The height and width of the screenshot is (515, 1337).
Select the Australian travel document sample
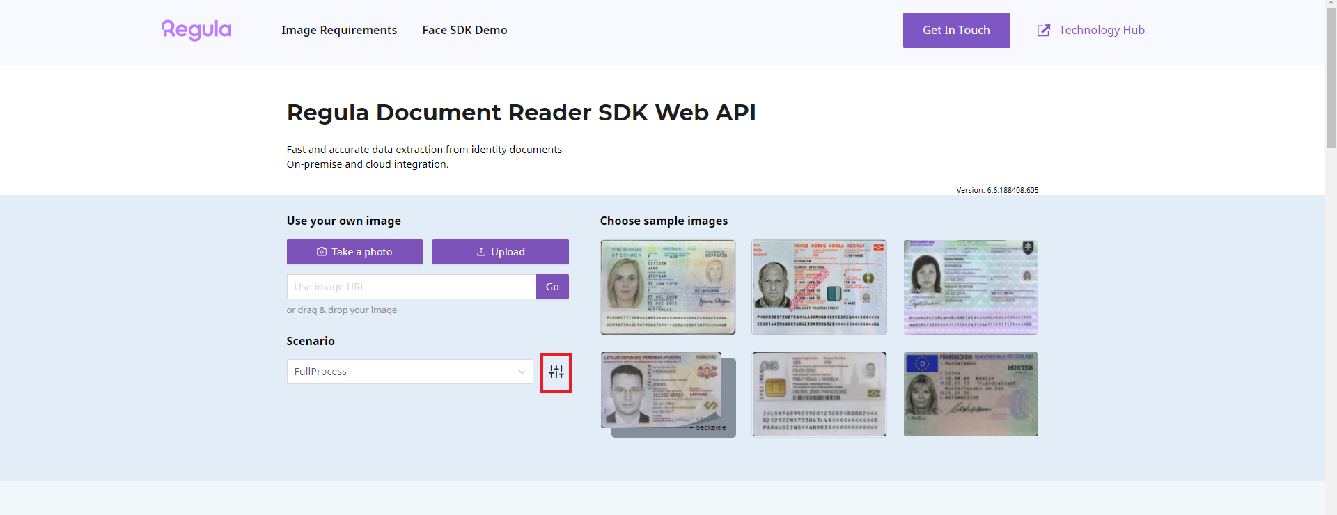pyautogui.click(x=667, y=287)
